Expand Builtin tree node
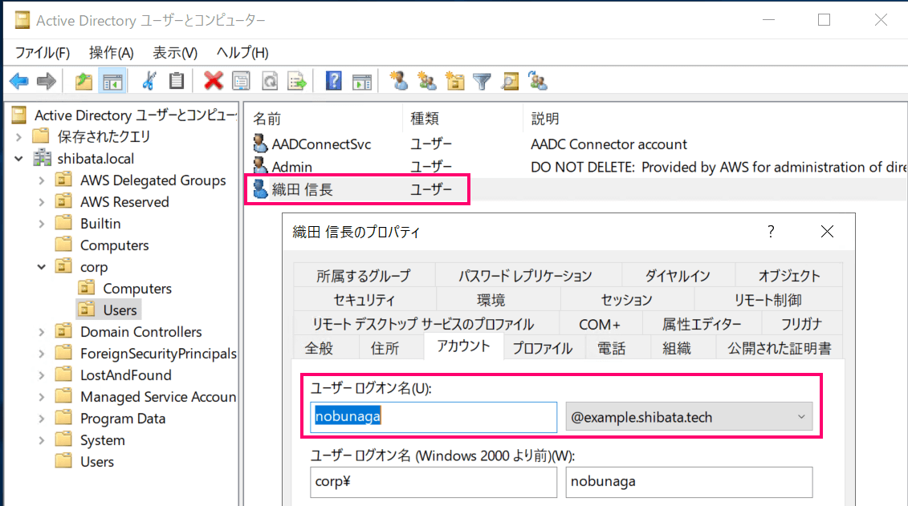Viewport: 908px width, 506px height. point(42,223)
